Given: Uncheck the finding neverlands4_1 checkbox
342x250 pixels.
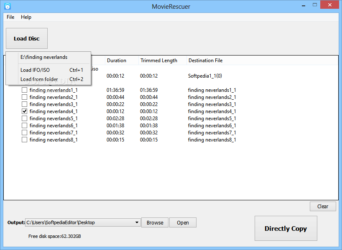Looking at the screenshot, I should pyautogui.click(x=24, y=111).
